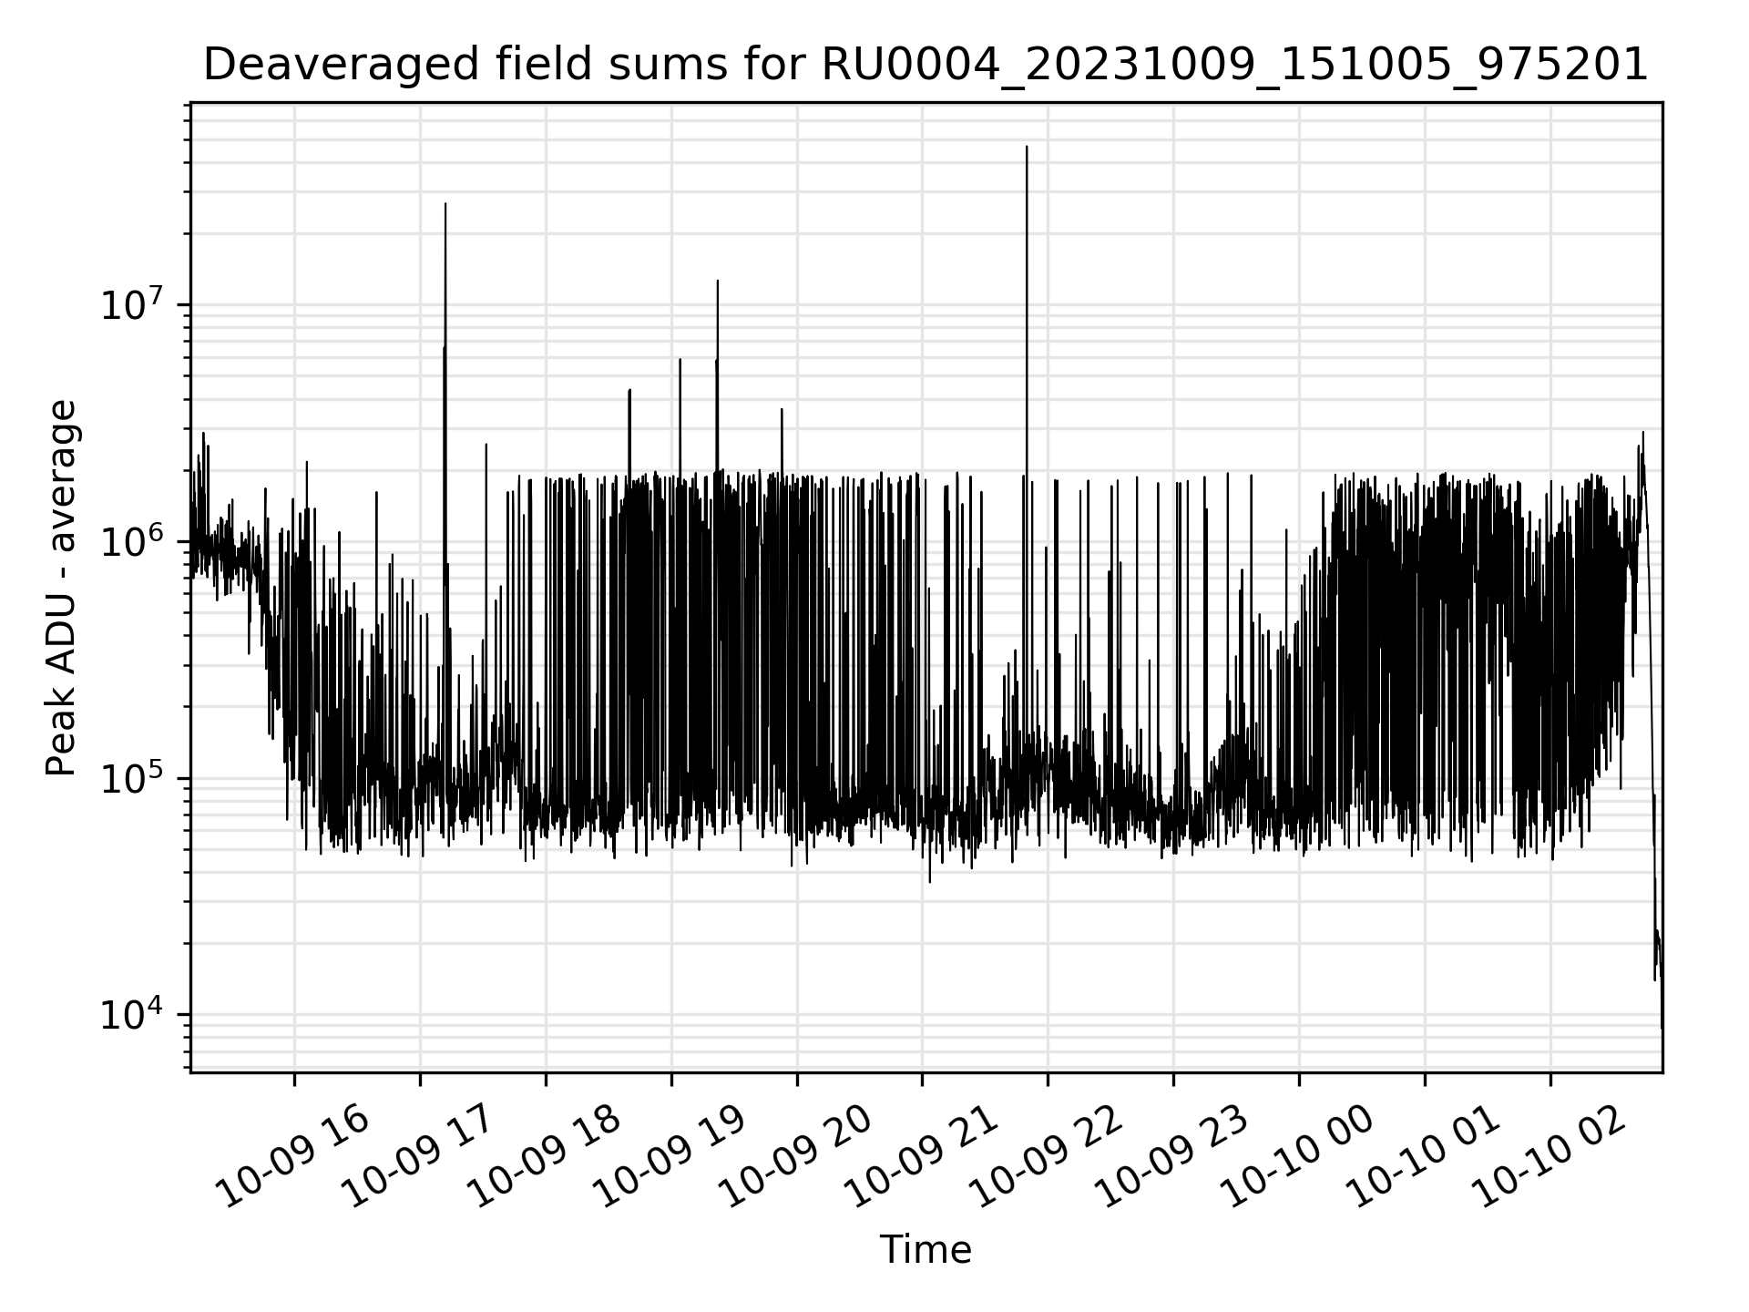Screen dimensions: 1749x1312
Task: Click the 'Time' x-axis label
Action: [x=926, y=1249]
